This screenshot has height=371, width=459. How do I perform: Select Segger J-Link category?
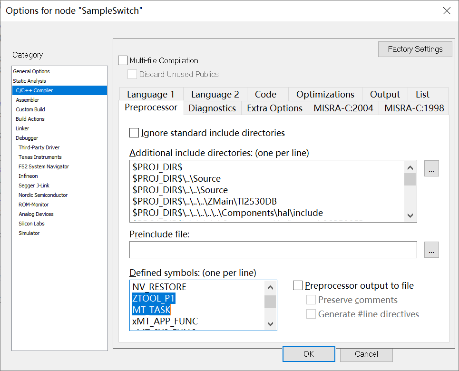(60, 185)
